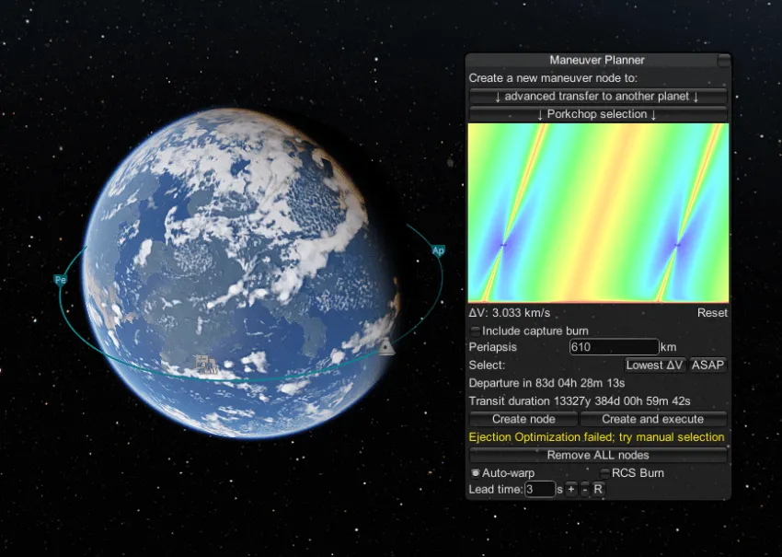Click the R lead time reset button
The image size is (782, 557).
tap(598, 489)
